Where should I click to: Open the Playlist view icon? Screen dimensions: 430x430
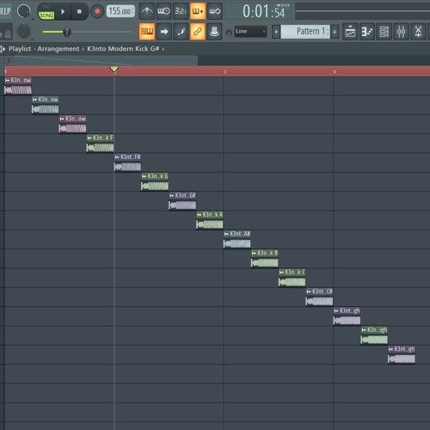[x=350, y=31]
